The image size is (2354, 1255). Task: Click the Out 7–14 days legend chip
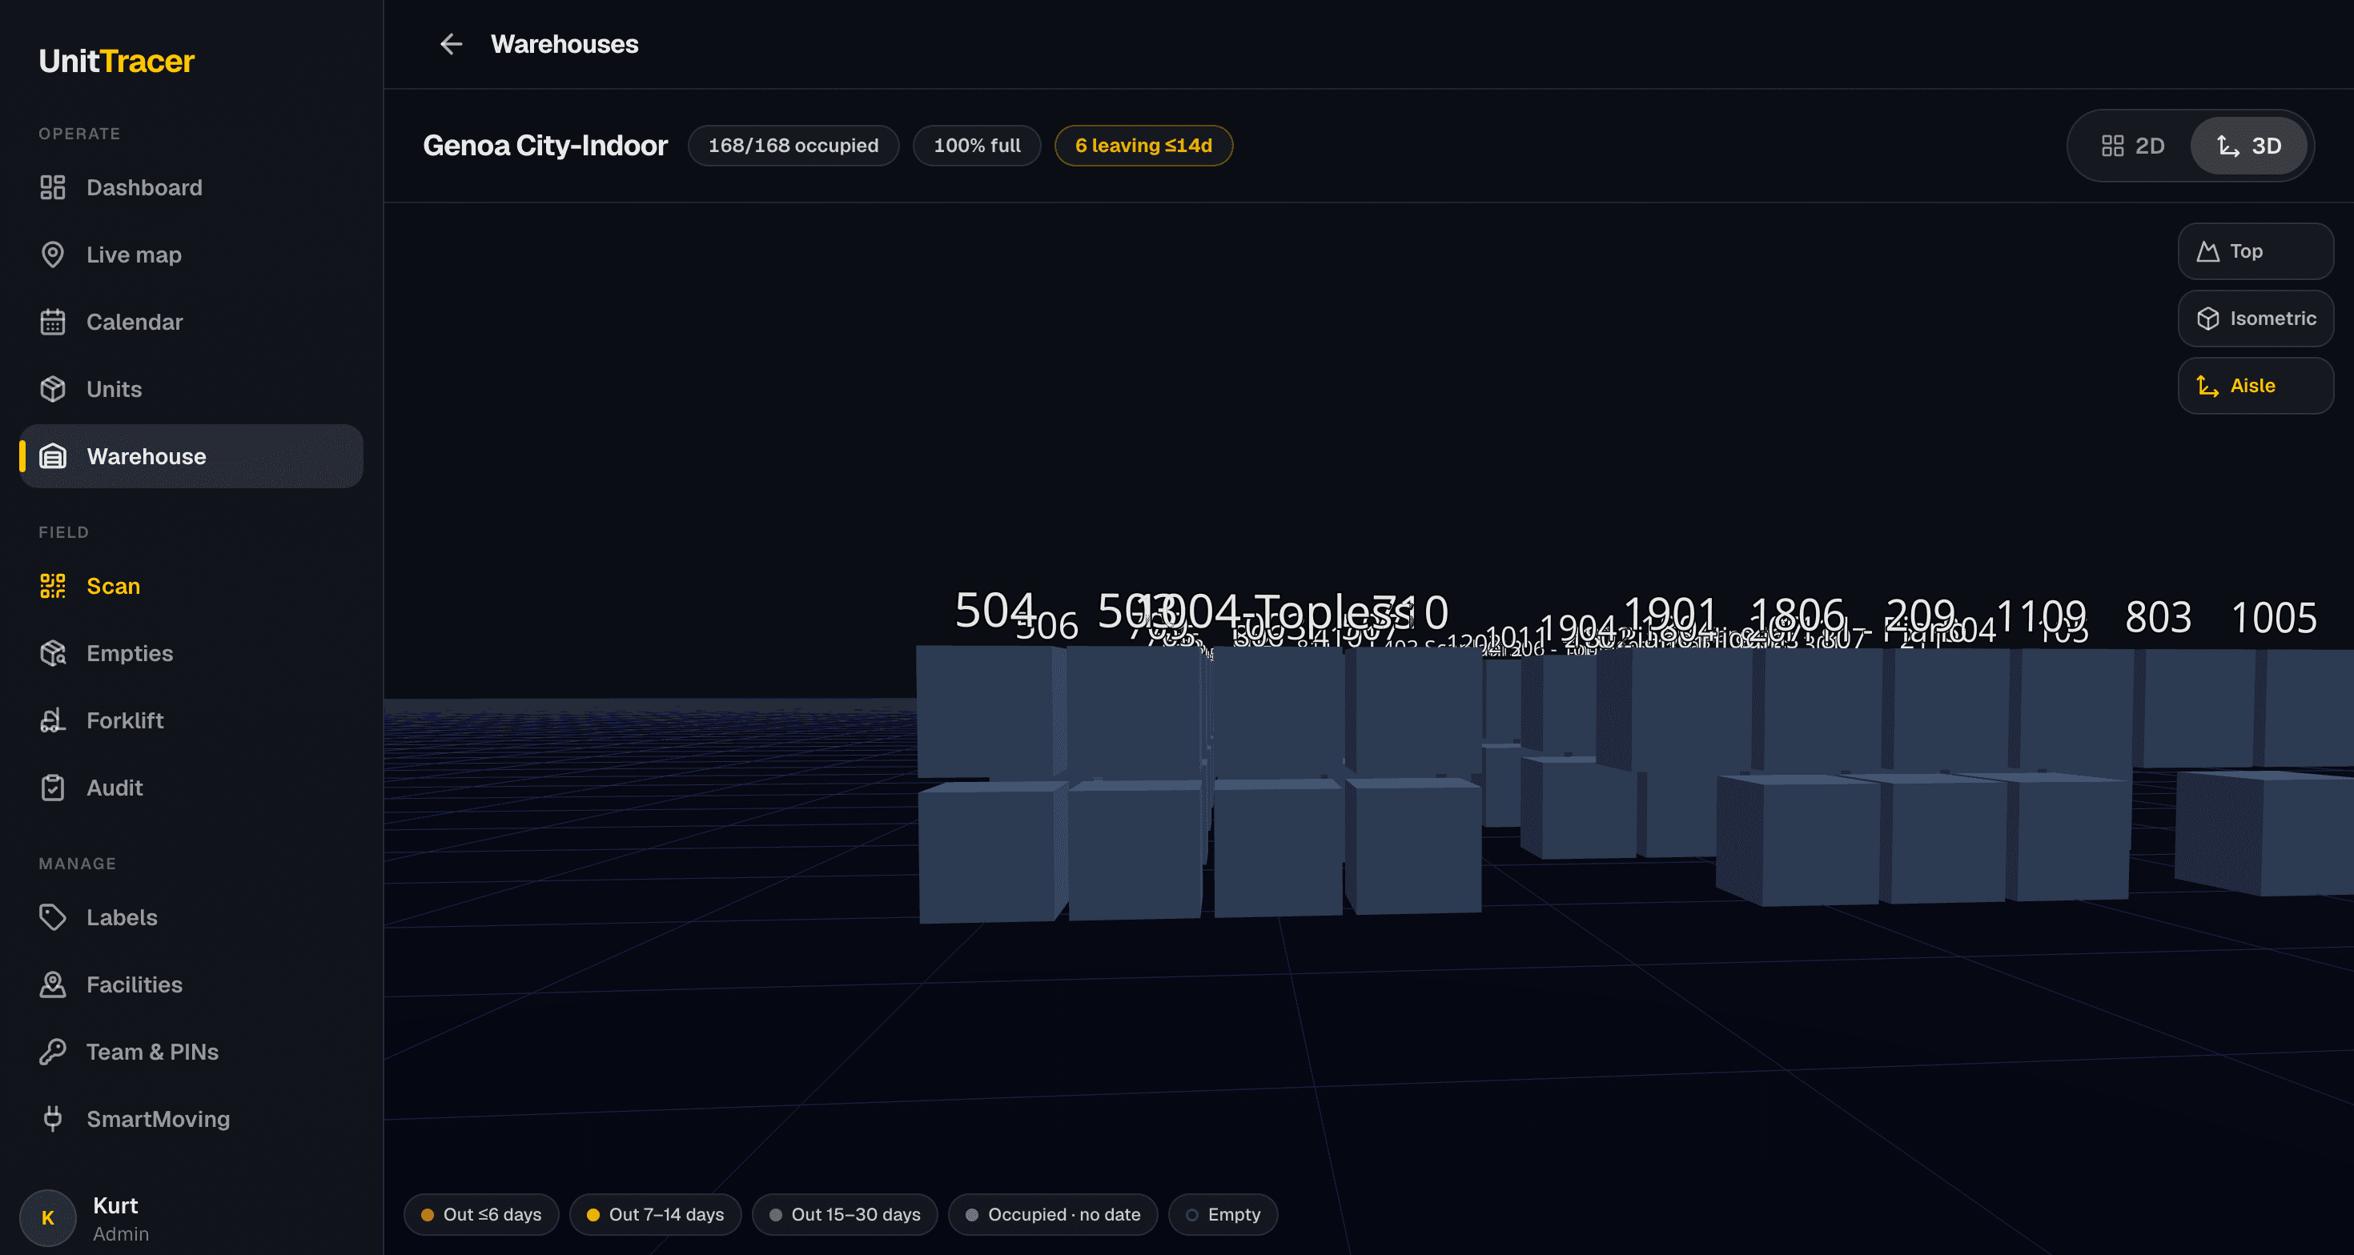pyautogui.click(x=655, y=1214)
